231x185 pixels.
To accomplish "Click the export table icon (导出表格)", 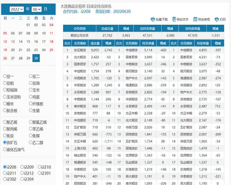I will point(195,19).
